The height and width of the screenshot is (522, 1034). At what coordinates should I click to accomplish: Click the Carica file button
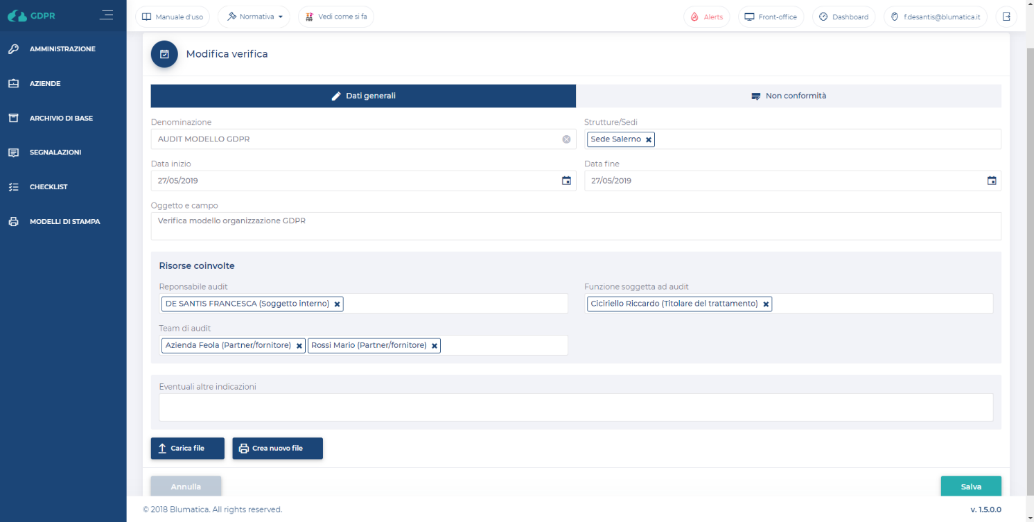click(x=187, y=449)
